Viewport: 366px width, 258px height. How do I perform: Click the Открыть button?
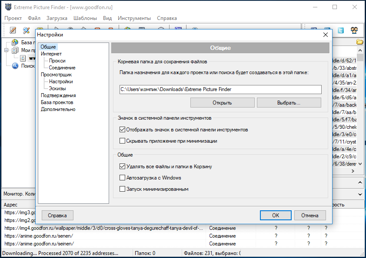[x=222, y=103]
